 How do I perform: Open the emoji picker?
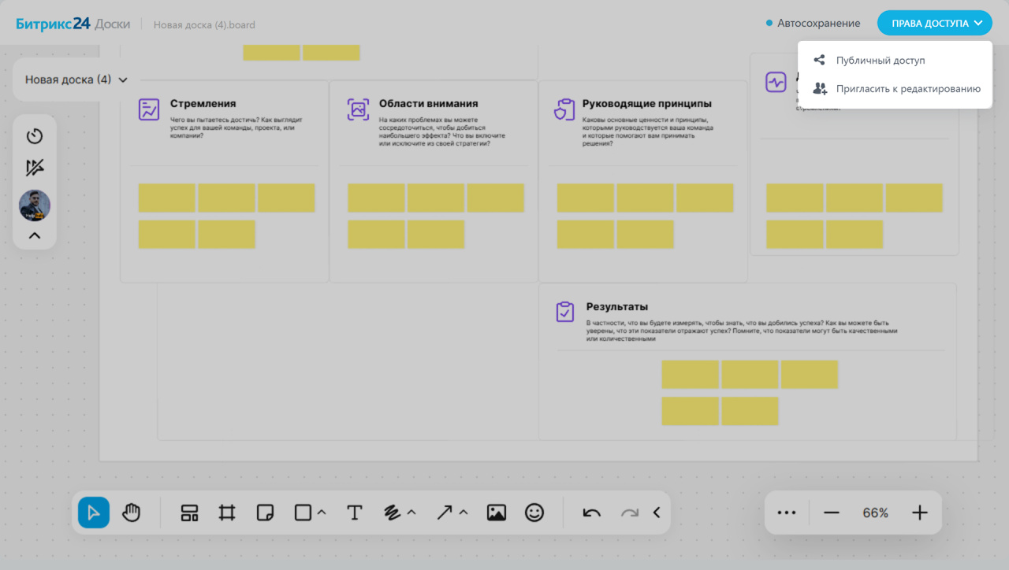(534, 513)
